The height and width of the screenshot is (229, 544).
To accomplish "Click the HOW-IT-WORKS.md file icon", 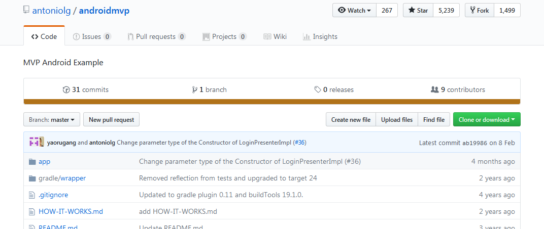I will 32,211.
